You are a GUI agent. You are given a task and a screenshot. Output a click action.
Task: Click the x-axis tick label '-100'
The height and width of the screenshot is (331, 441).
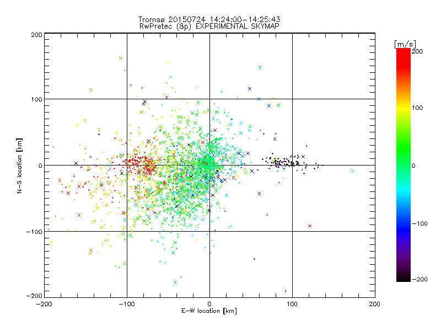(127, 304)
